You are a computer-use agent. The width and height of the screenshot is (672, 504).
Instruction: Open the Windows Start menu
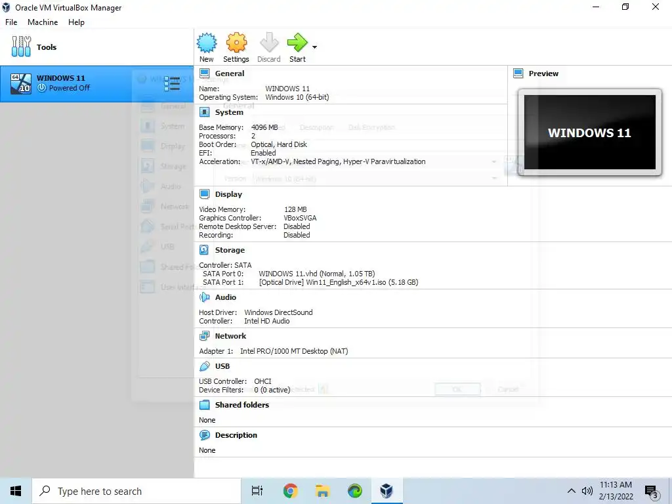tap(16, 491)
